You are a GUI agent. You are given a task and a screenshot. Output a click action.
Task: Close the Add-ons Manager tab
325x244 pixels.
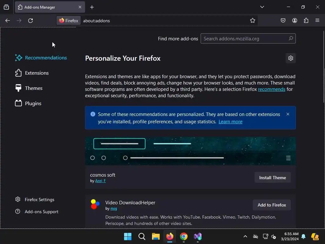[80, 7]
